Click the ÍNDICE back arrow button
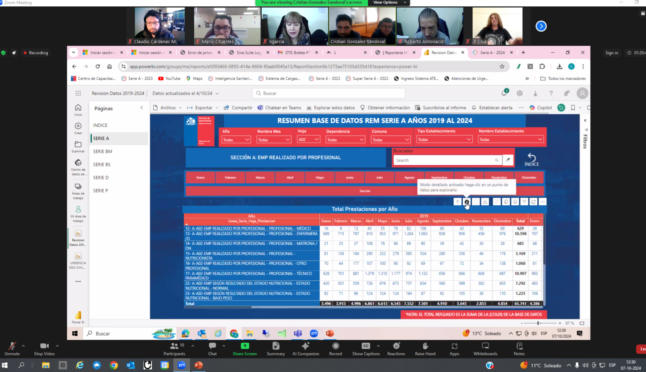Screen dimensions: 646x372 [x=531, y=159]
